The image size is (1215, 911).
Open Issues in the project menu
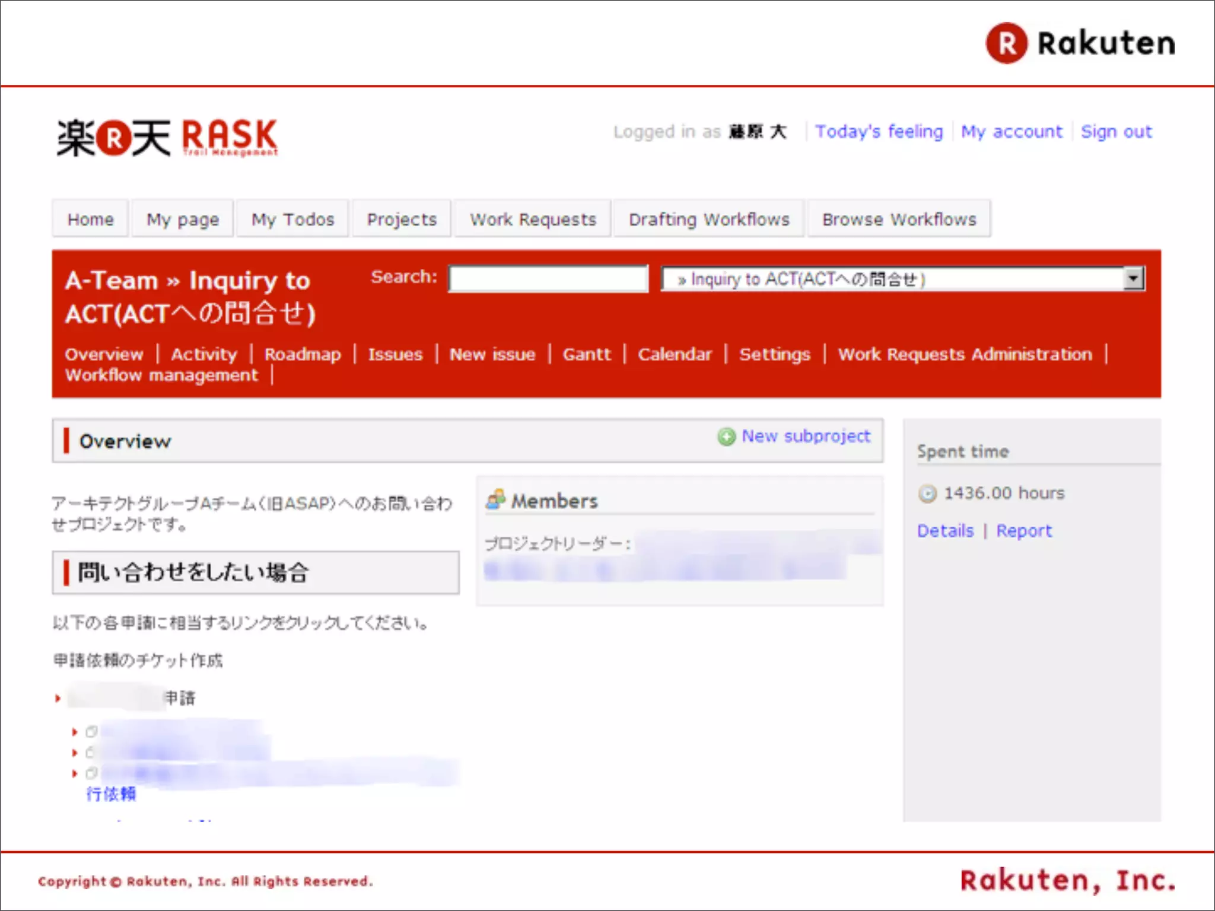[395, 355]
